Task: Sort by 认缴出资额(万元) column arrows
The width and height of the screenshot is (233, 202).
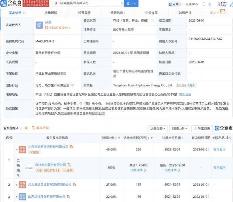Action: coord(148,138)
